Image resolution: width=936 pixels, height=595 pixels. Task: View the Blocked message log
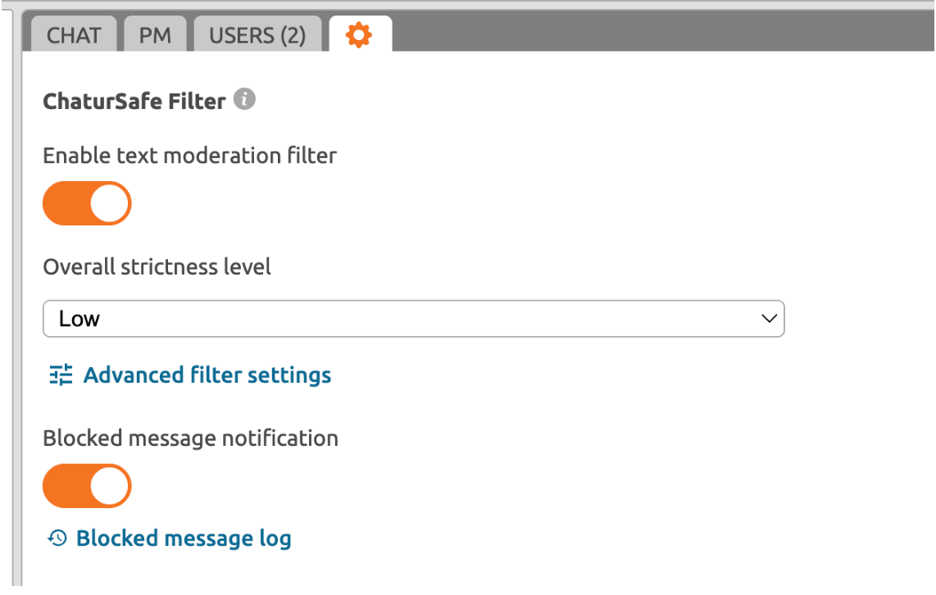click(184, 538)
